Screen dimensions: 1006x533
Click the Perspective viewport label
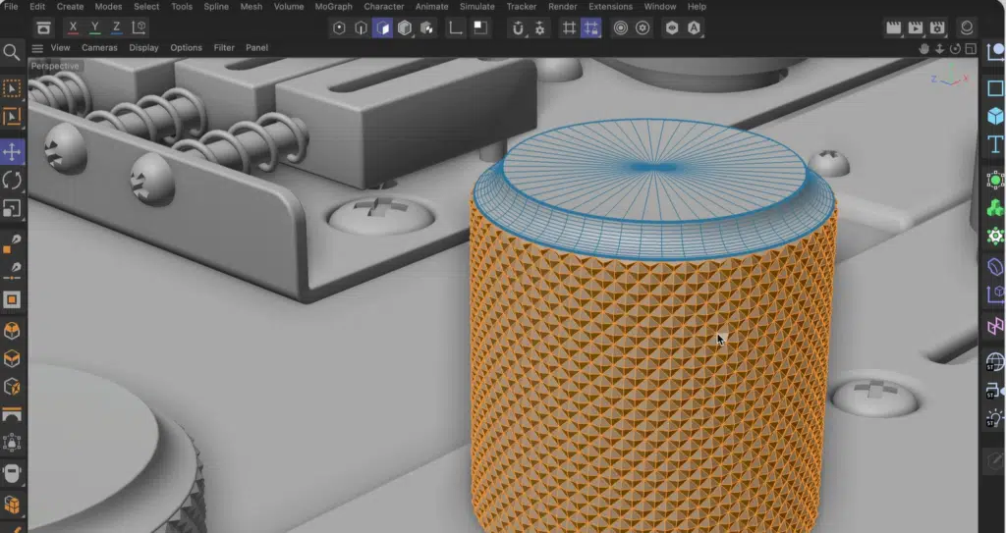[x=55, y=66]
